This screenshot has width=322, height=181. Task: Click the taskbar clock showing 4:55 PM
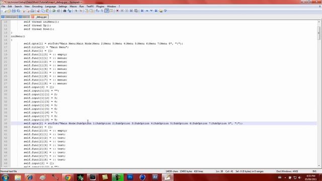pyautogui.click(x=311, y=177)
